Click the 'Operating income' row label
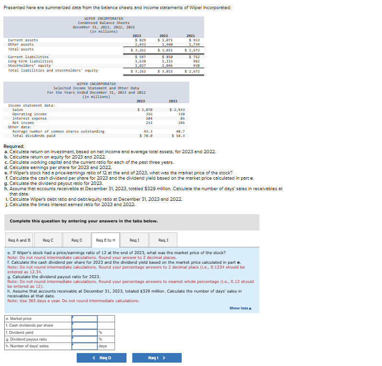The width and height of the screenshot is (382, 366). pos(30,114)
